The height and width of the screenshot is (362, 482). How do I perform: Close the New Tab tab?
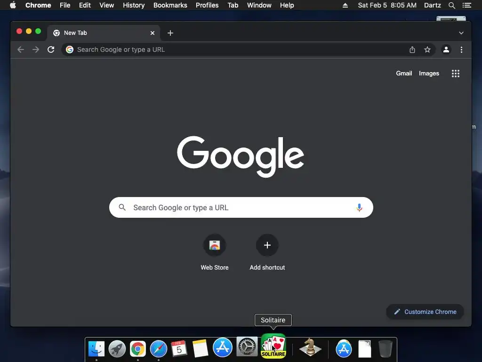point(153,33)
